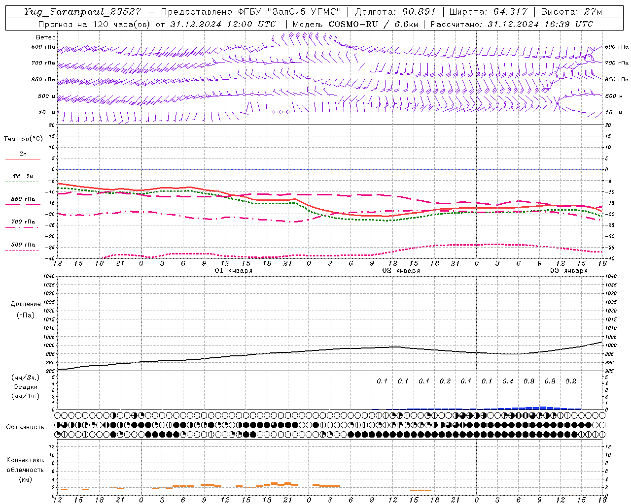Click the left 850 гПа wind level label
Screen dimensions: 631x504
point(43,79)
